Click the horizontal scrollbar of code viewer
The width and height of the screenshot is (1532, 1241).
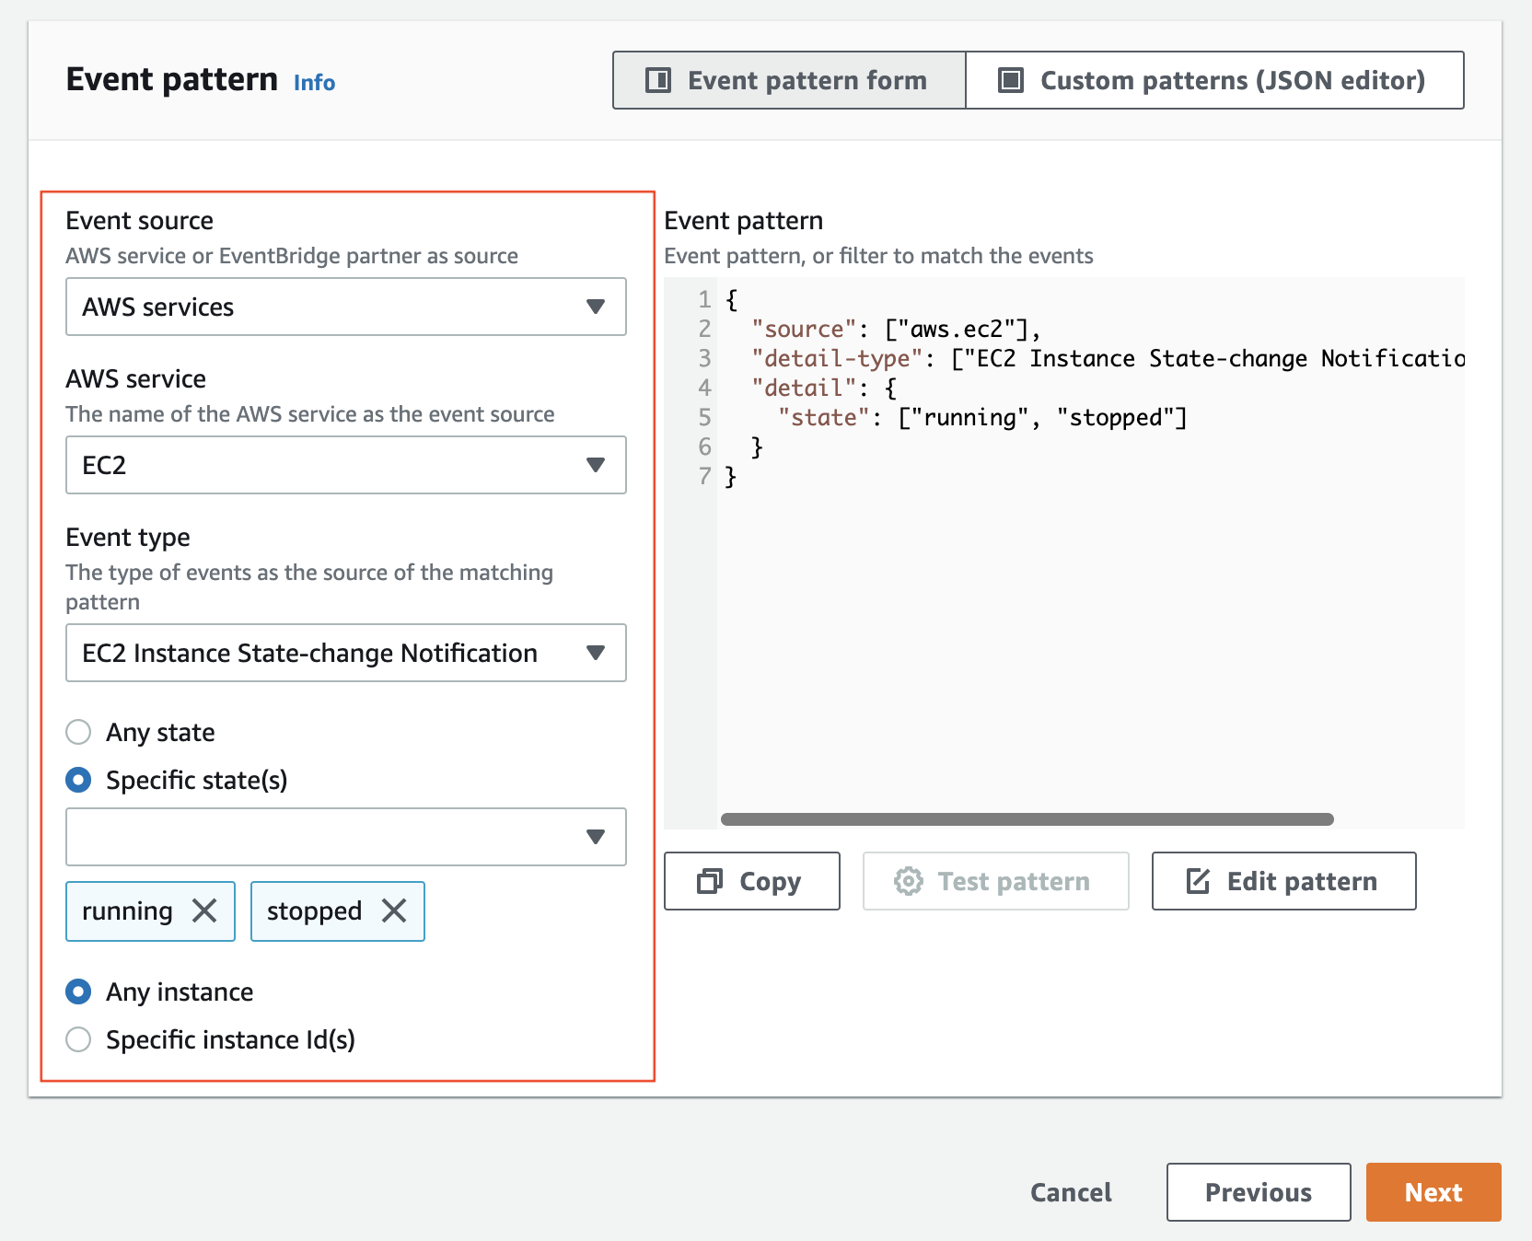coord(1027,819)
